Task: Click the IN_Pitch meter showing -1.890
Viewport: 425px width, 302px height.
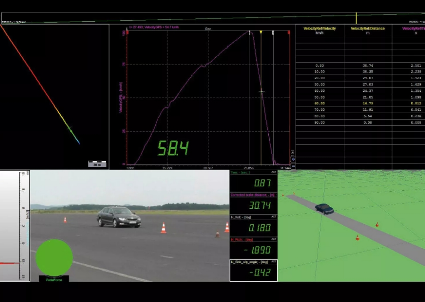Action: [x=254, y=248]
